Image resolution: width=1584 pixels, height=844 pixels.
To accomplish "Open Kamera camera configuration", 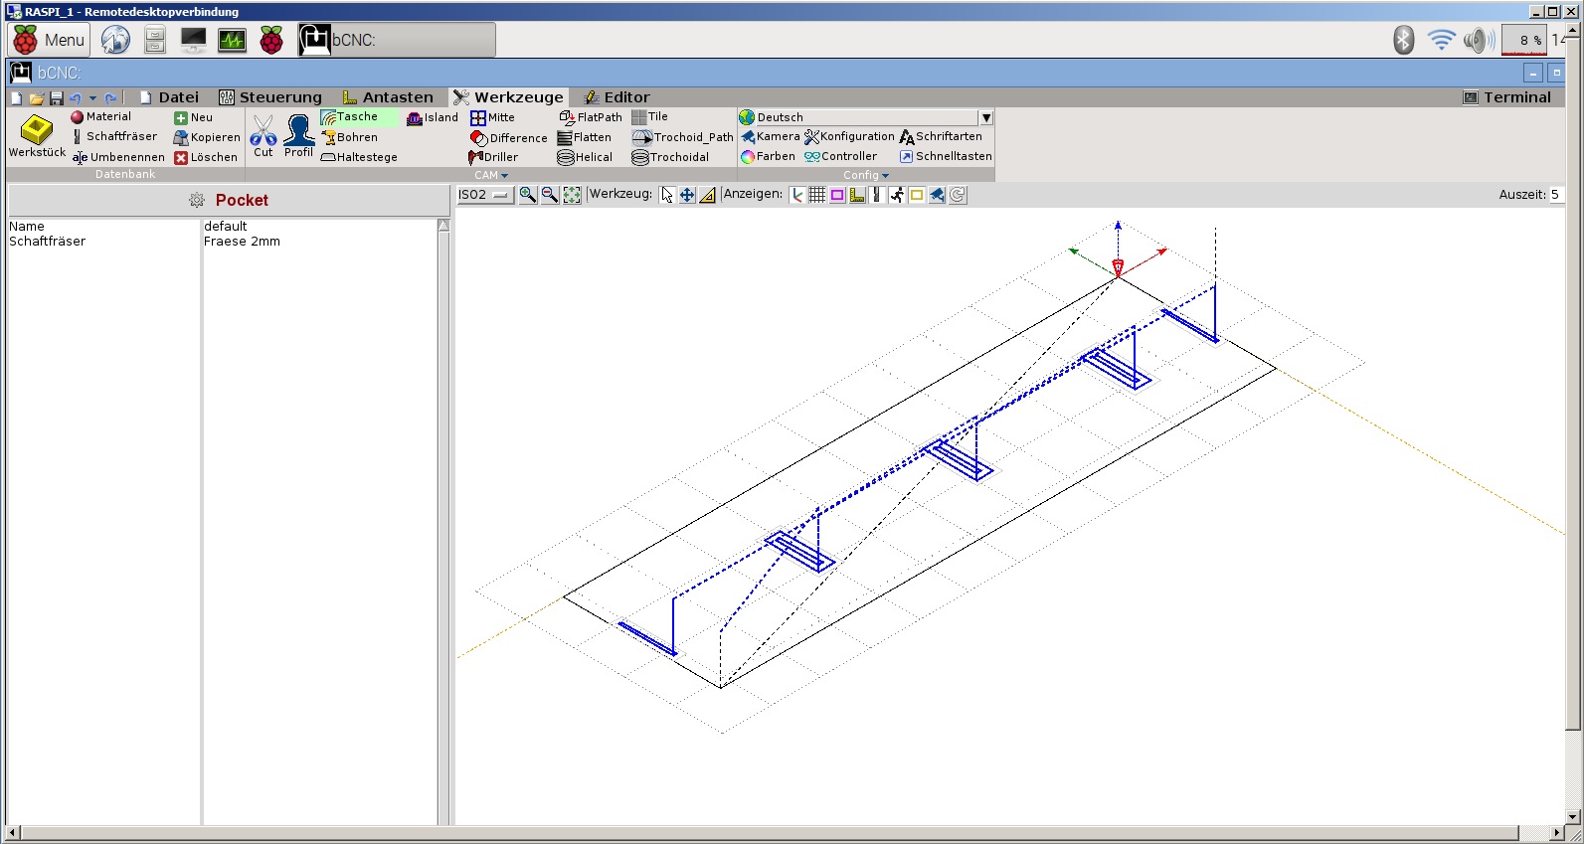I will (770, 136).
